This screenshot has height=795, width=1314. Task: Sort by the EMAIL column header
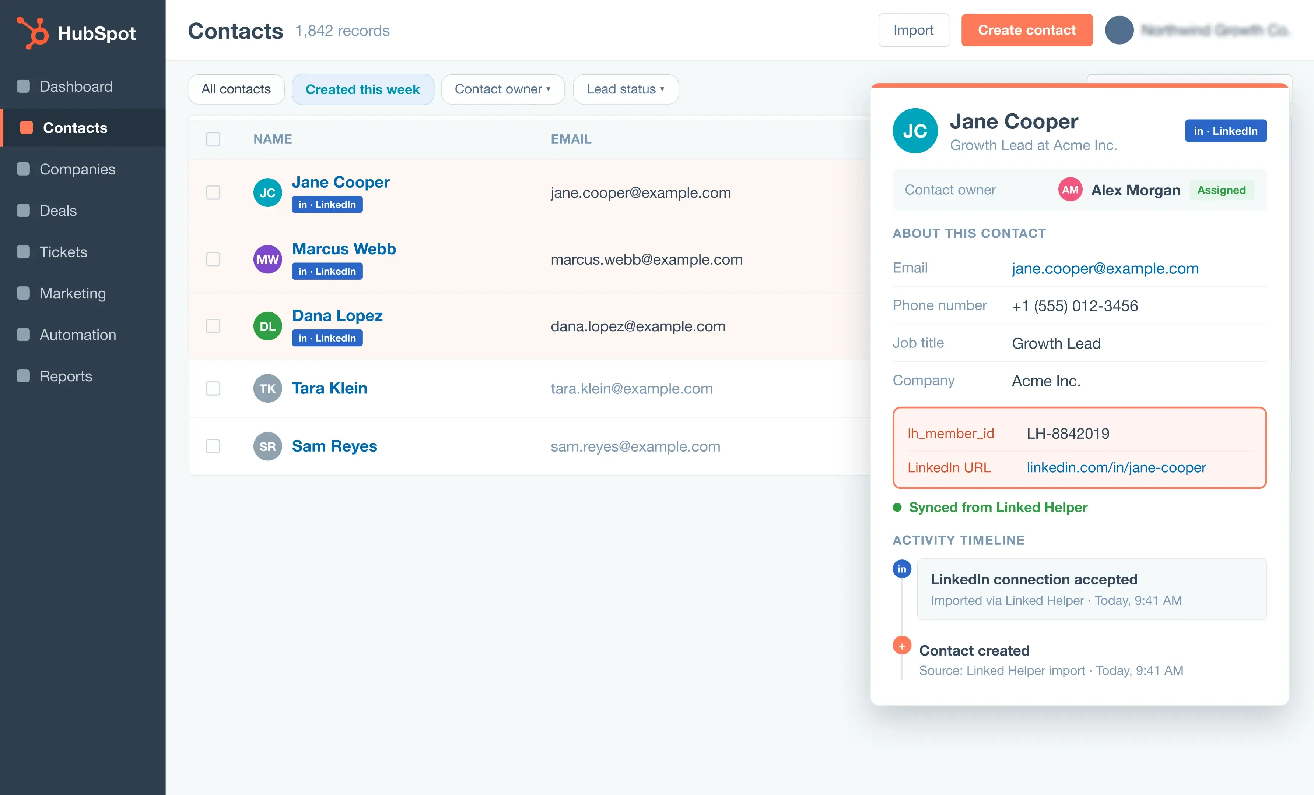pyautogui.click(x=571, y=139)
